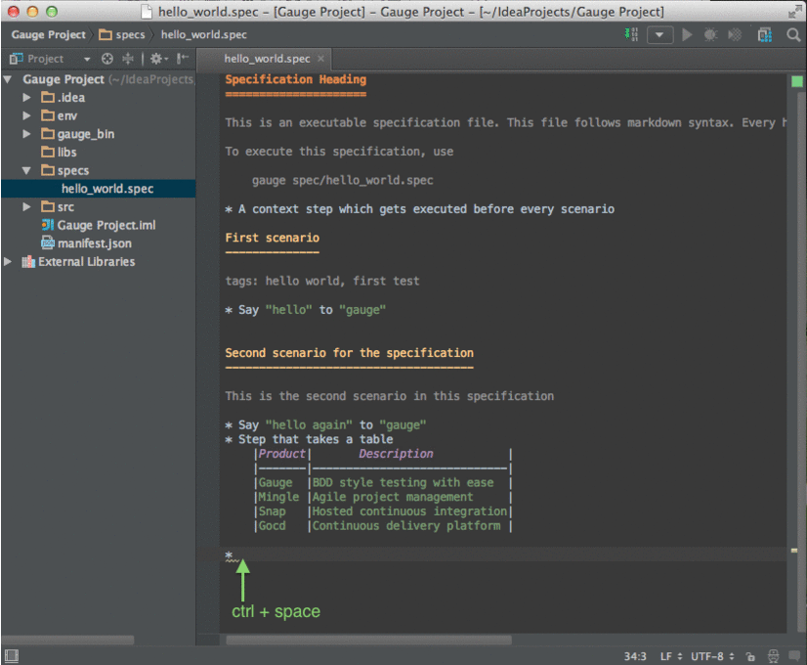Open the LF line separator selector
807x665 pixels.
click(671, 656)
